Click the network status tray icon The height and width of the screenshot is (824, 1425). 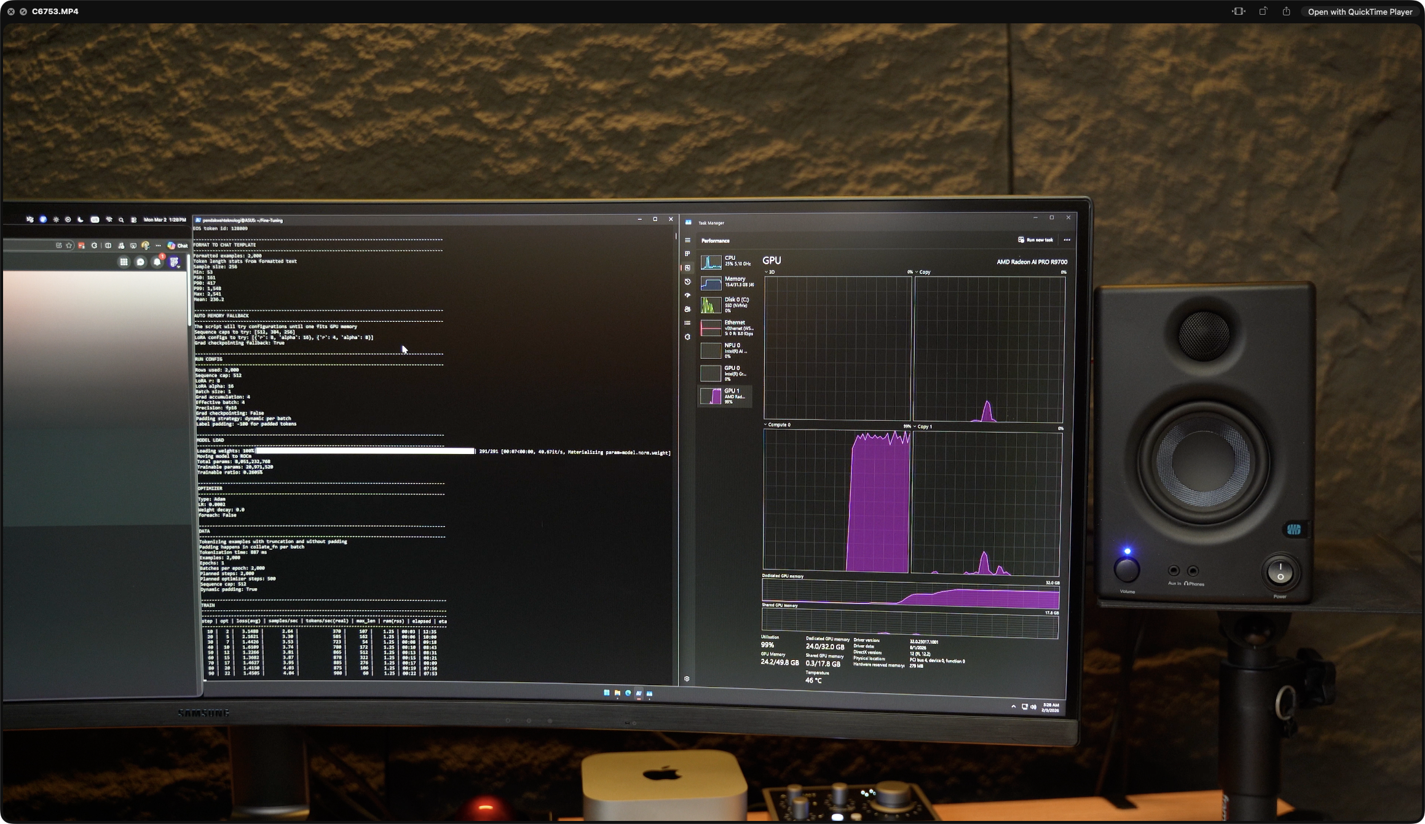click(1024, 706)
